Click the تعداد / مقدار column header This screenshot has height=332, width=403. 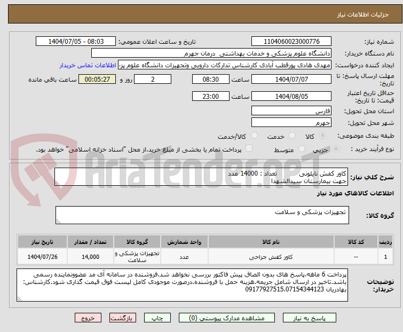click(x=90, y=242)
